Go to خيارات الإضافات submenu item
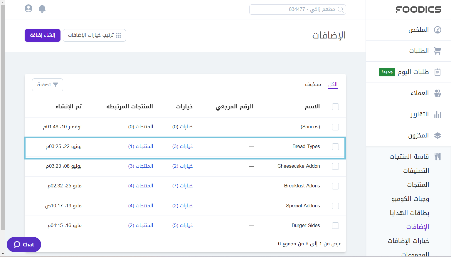 408,241
